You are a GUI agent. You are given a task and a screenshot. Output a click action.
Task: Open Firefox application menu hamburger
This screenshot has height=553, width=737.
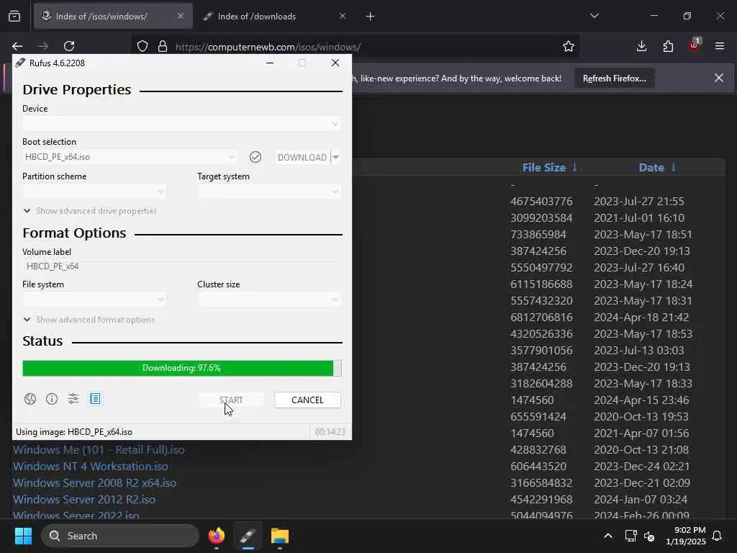tap(720, 46)
